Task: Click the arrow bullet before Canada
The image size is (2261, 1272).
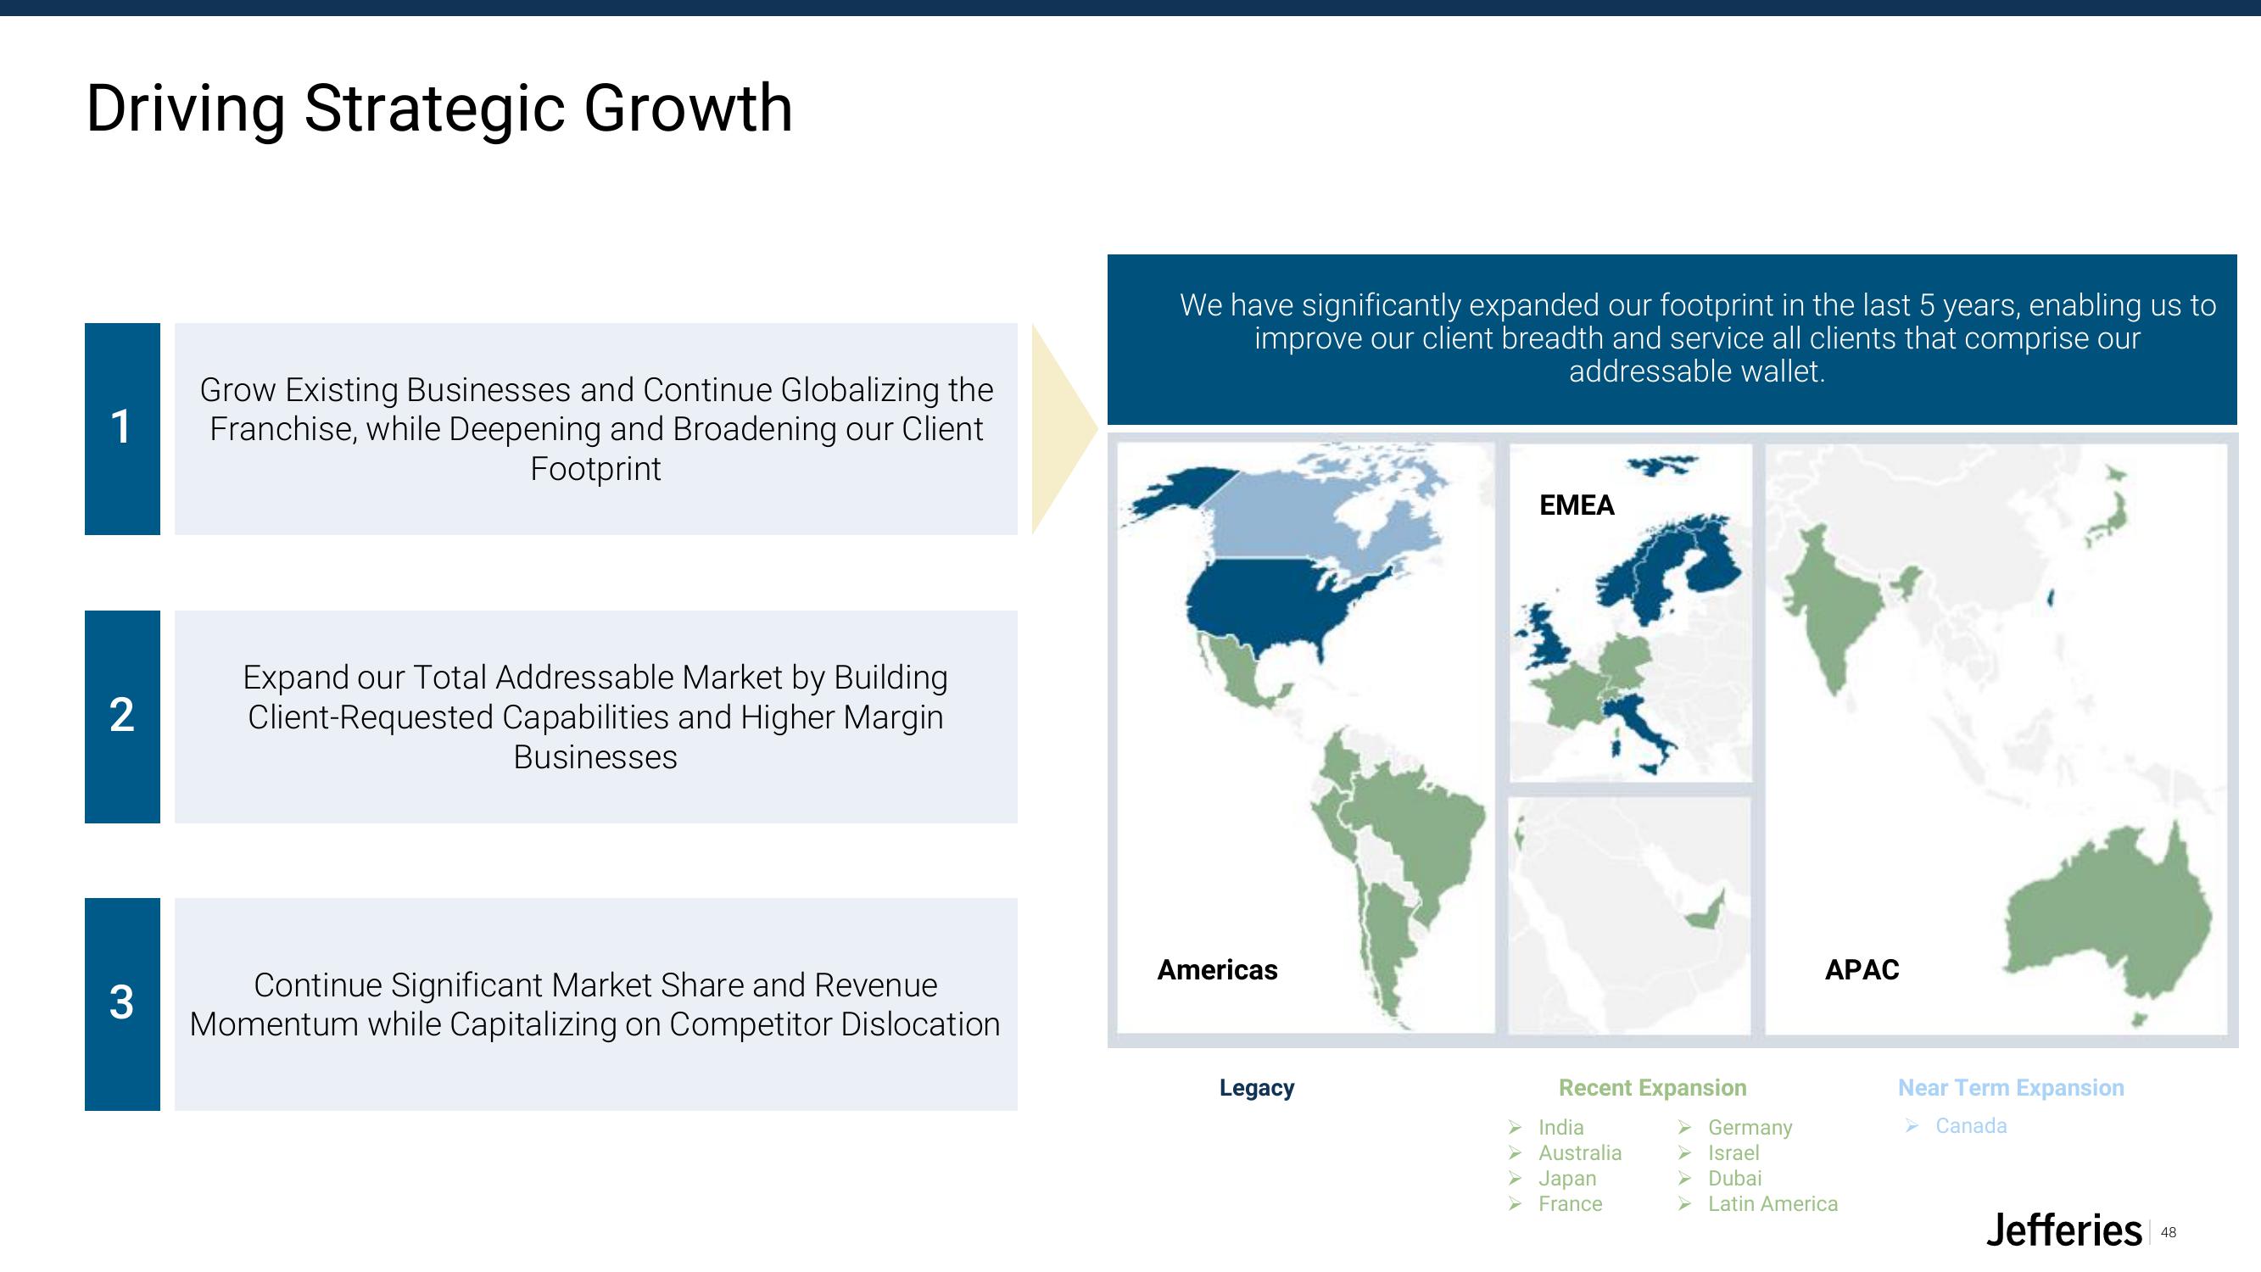Action: point(1912,1126)
